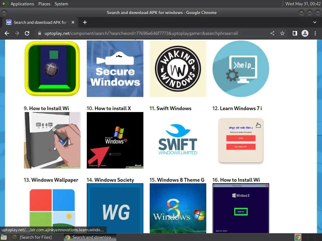Screen dimensions: 322x241
Task: Open the Chrome side panel
Action: tap(295, 33)
